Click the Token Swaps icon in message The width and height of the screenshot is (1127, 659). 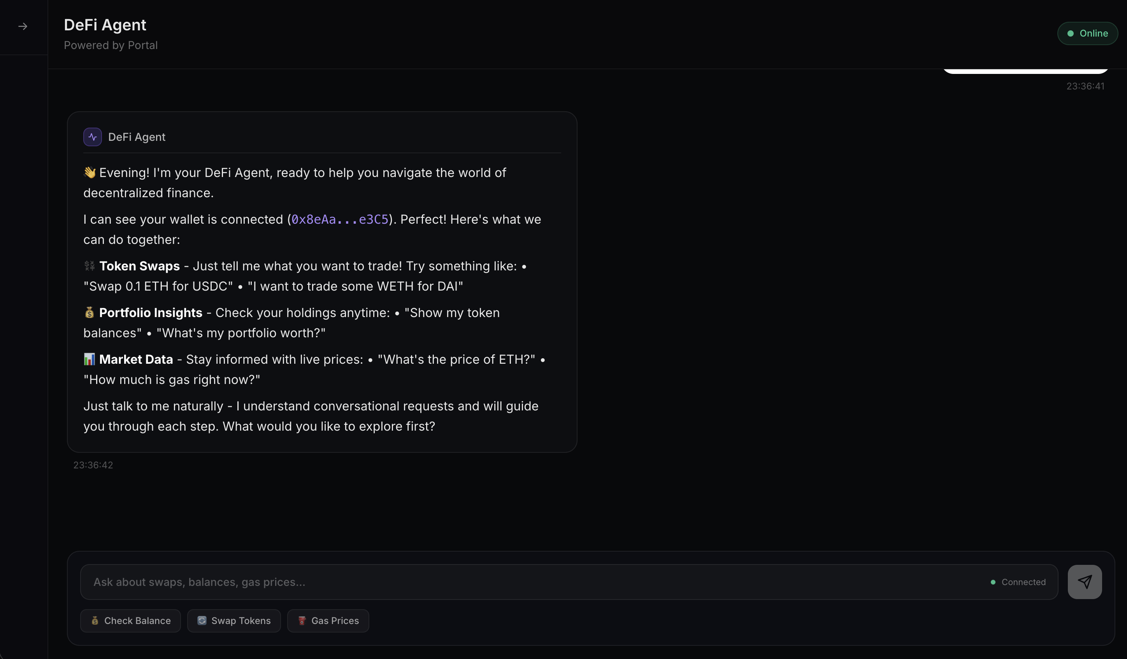pos(90,266)
